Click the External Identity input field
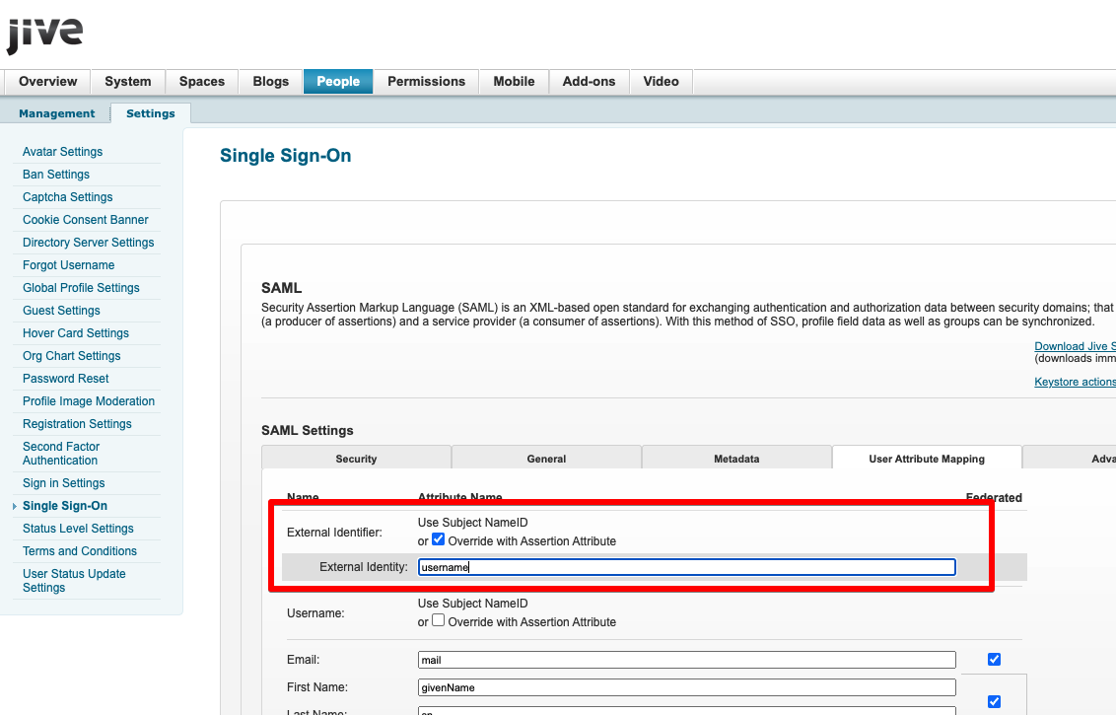Viewport: 1116px width, 715px height. pyautogui.click(x=687, y=568)
